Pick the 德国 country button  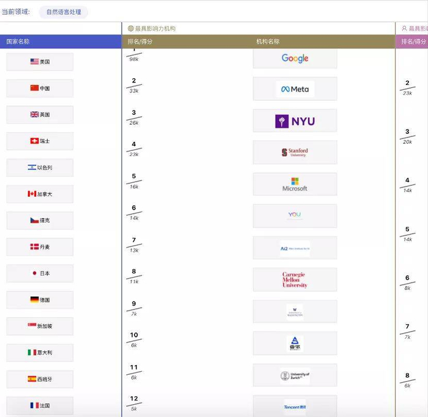click(40, 300)
